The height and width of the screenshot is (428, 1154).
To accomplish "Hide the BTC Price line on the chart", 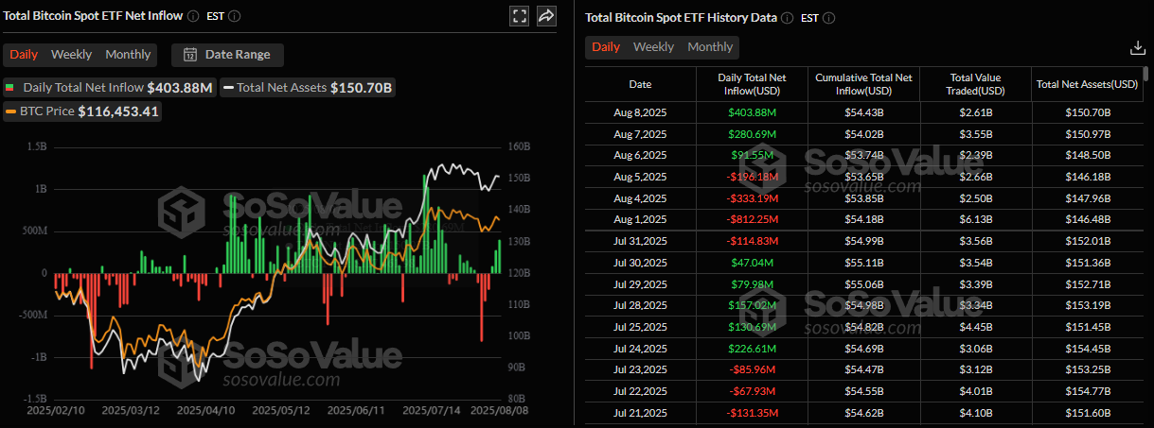I will point(82,112).
